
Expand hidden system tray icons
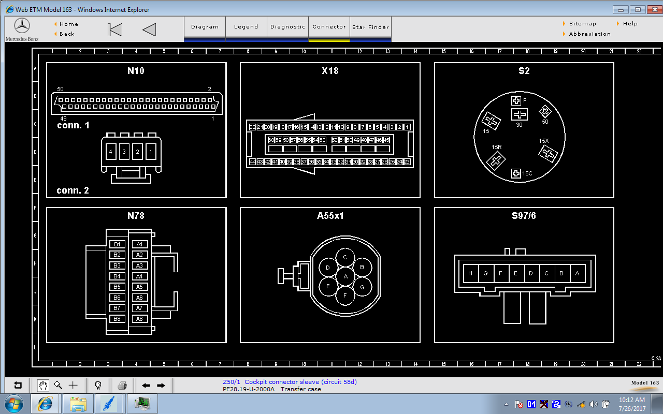click(x=506, y=404)
